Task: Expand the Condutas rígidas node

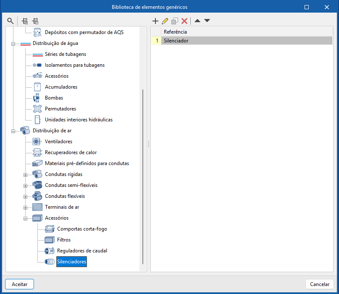Action: click(x=26, y=174)
